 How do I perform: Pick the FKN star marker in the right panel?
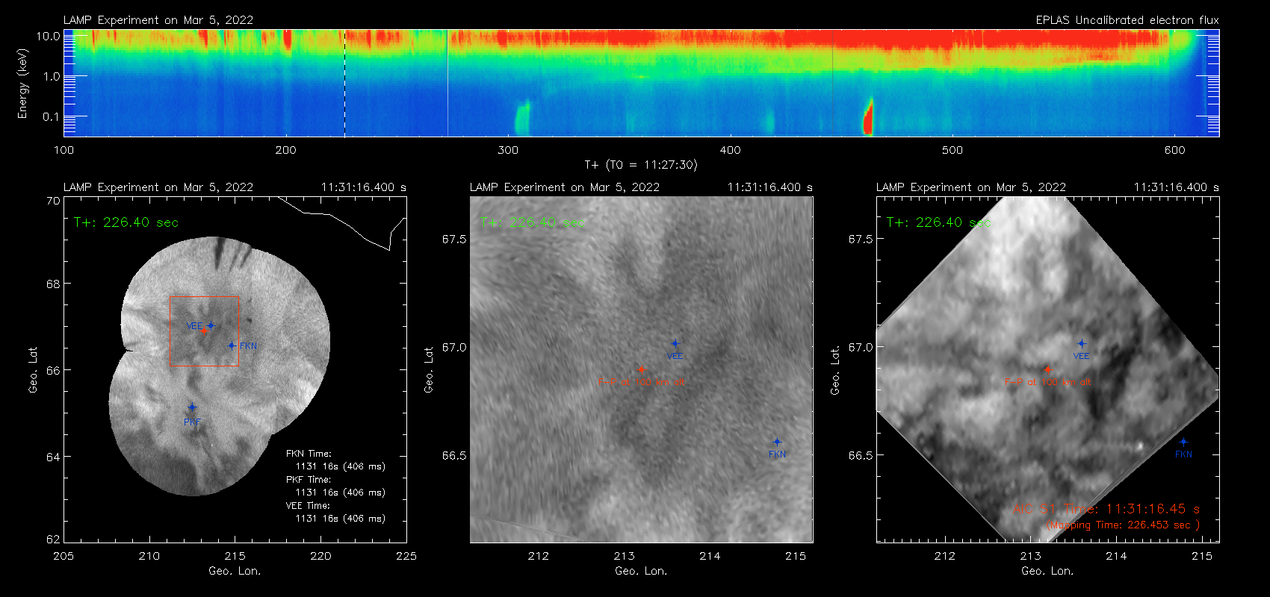(x=1183, y=442)
